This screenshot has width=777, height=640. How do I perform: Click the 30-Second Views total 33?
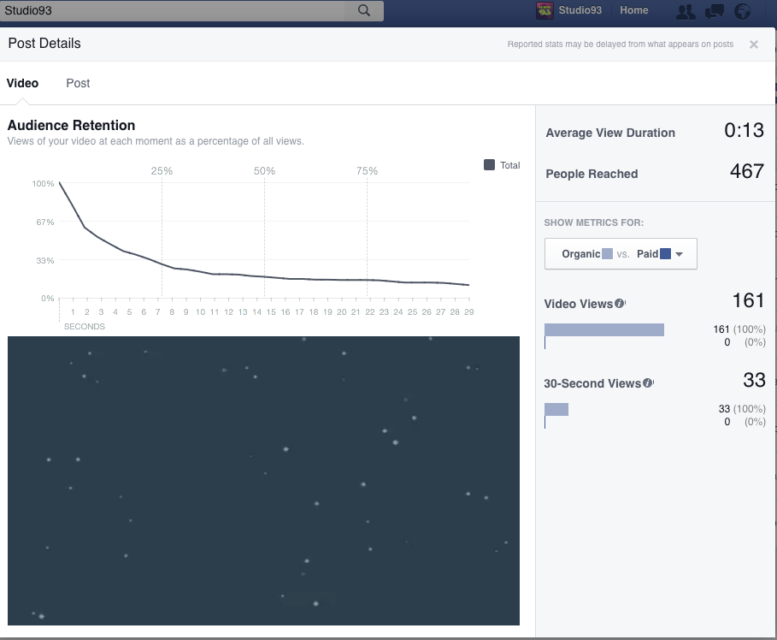click(x=754, y=380)
